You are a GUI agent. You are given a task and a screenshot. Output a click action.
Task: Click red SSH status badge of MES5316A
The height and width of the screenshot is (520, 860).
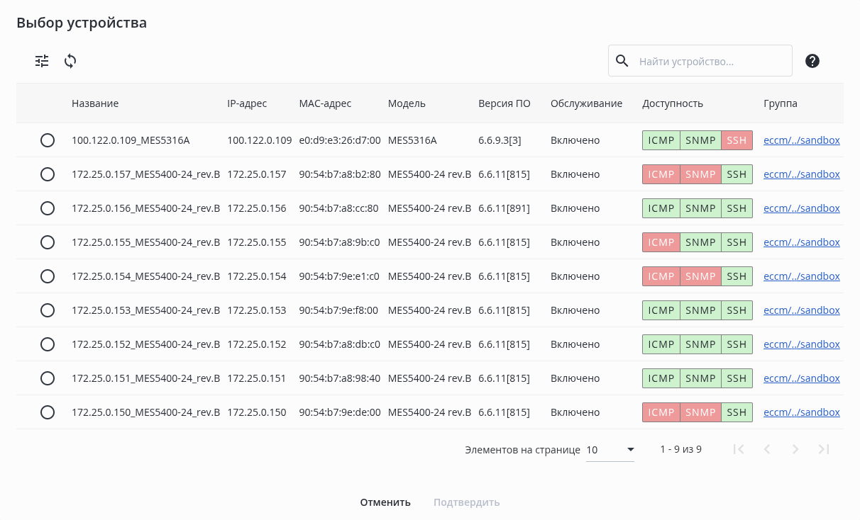[x=737, y=140]
